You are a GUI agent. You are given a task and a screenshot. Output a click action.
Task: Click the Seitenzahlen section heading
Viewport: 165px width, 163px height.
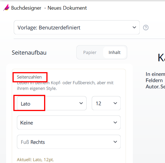pyautogui.click(x=29, y=77)
